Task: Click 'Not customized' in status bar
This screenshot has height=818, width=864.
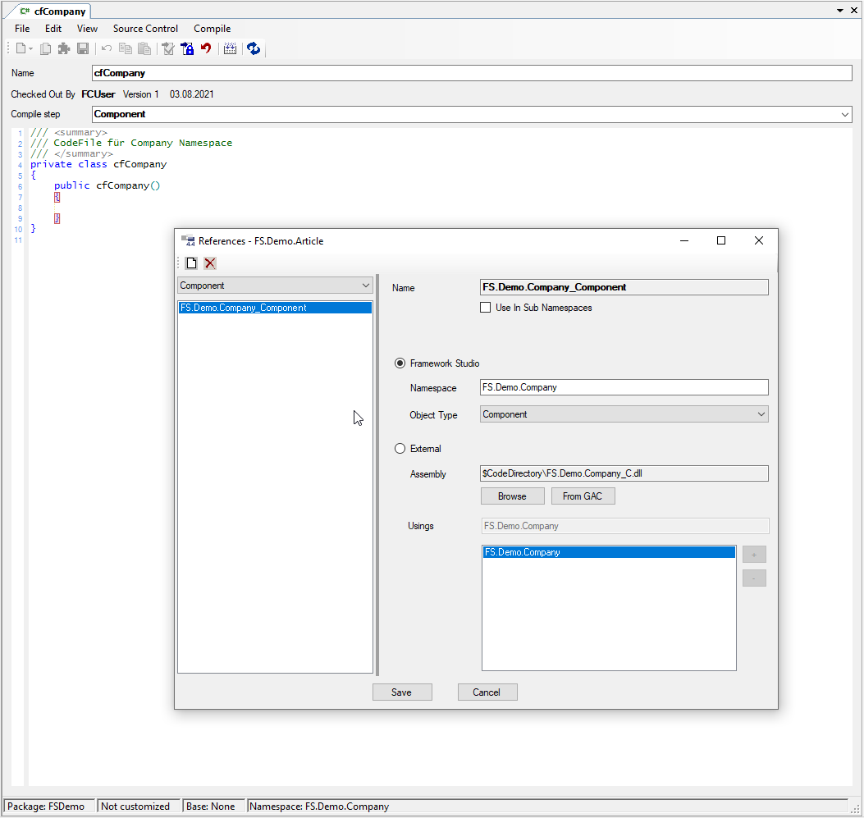Action: [135, 807]
